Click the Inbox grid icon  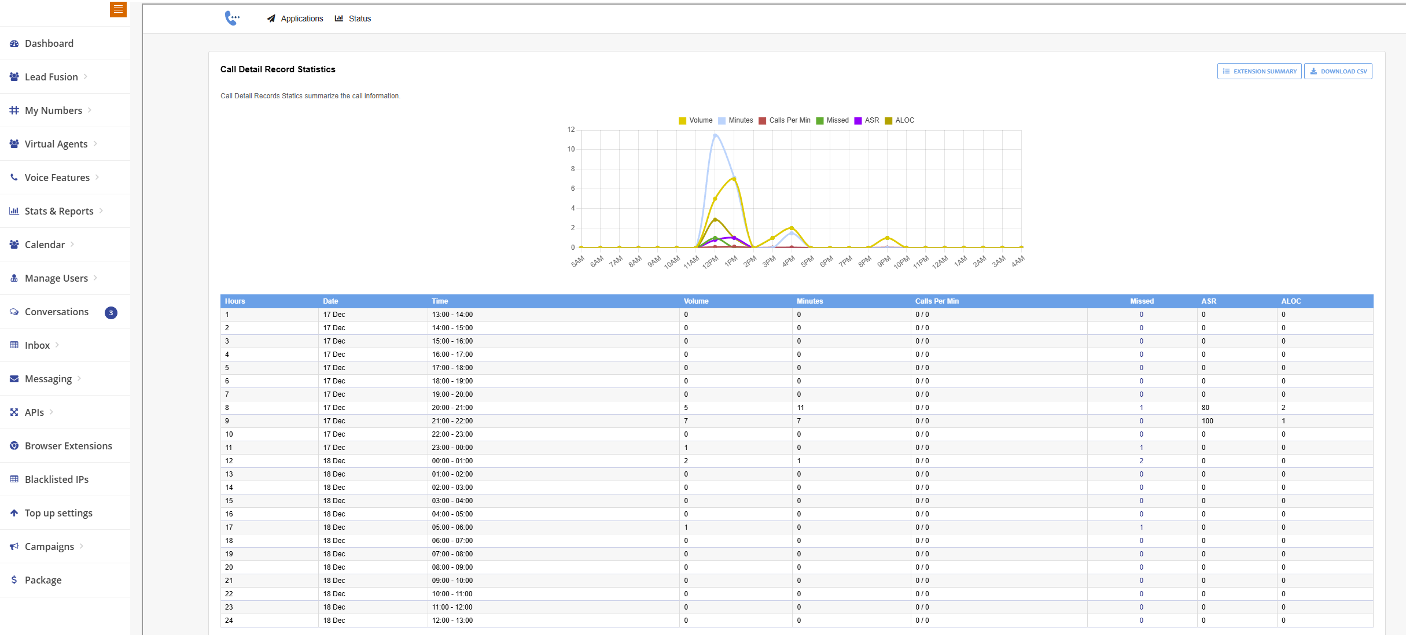coord(14,345)
